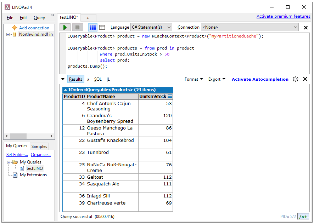Click the connections pane horizontal scrollbar thumb
This screenshot has width=314, height=224.
tap(18, 136)
